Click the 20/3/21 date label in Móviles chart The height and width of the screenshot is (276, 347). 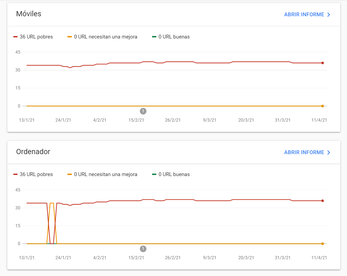point(246,120)
